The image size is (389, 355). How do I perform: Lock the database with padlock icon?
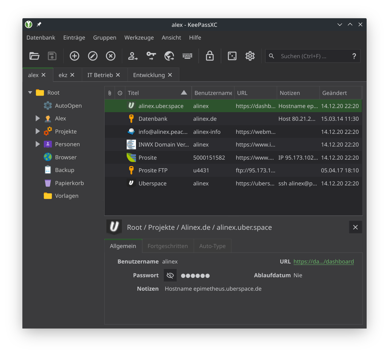210,56
